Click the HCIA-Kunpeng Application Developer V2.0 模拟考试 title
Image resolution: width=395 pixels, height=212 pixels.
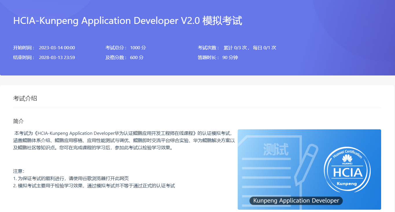[x=128, y=21]
